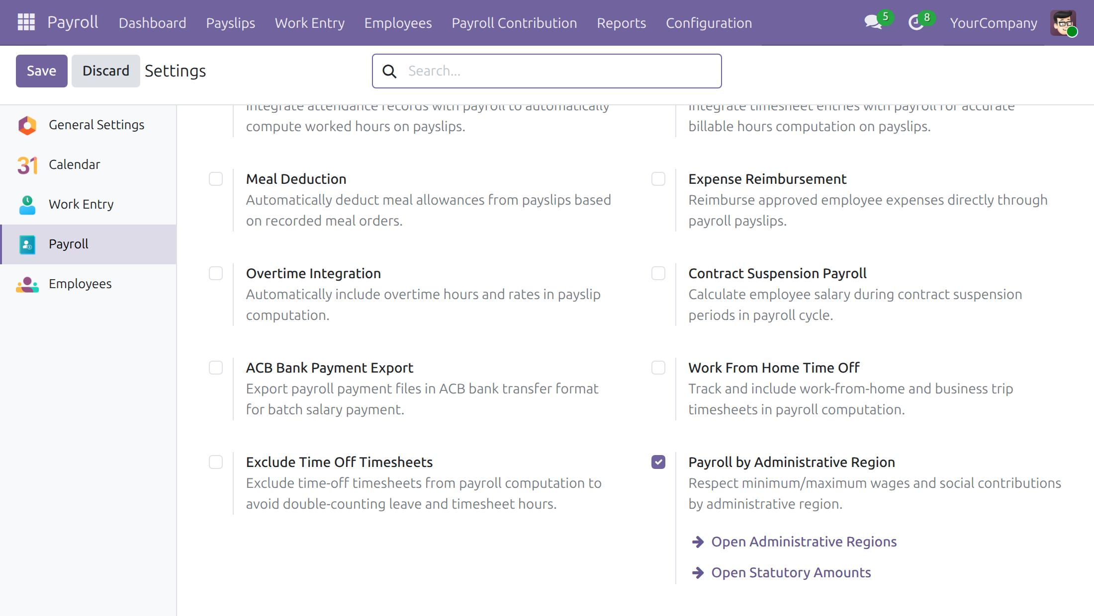Enable the Contract Suspension Payroll checkbox

coord(658,273)
